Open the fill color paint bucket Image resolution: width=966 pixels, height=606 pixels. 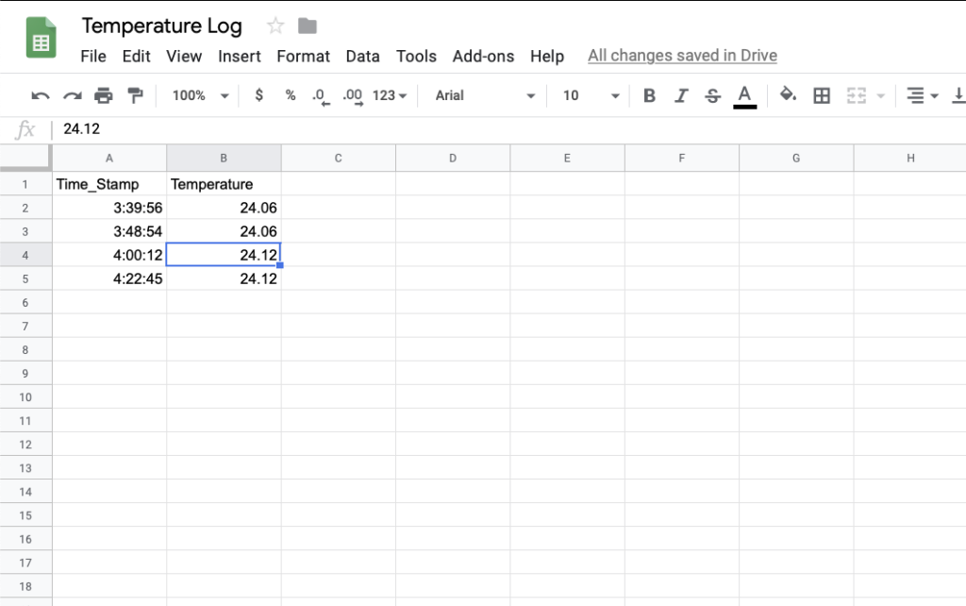click(788, 95)
